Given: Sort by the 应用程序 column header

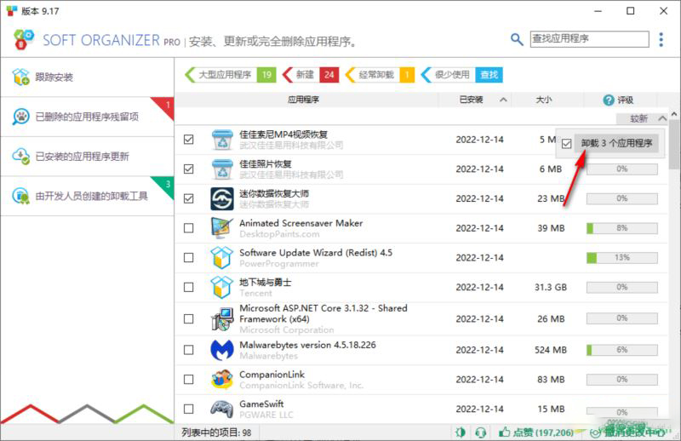Looking at the screenshot, I should (x=303, y=100).
